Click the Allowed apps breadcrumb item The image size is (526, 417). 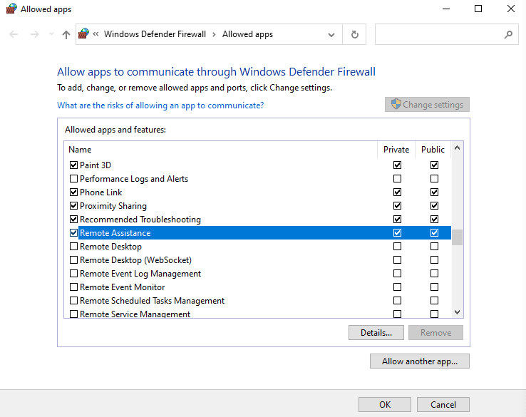tap(247, 34)
